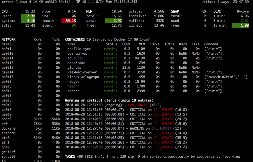Select the PlexMediaServer container
253x162 pixels.
(x=82, y=72)
